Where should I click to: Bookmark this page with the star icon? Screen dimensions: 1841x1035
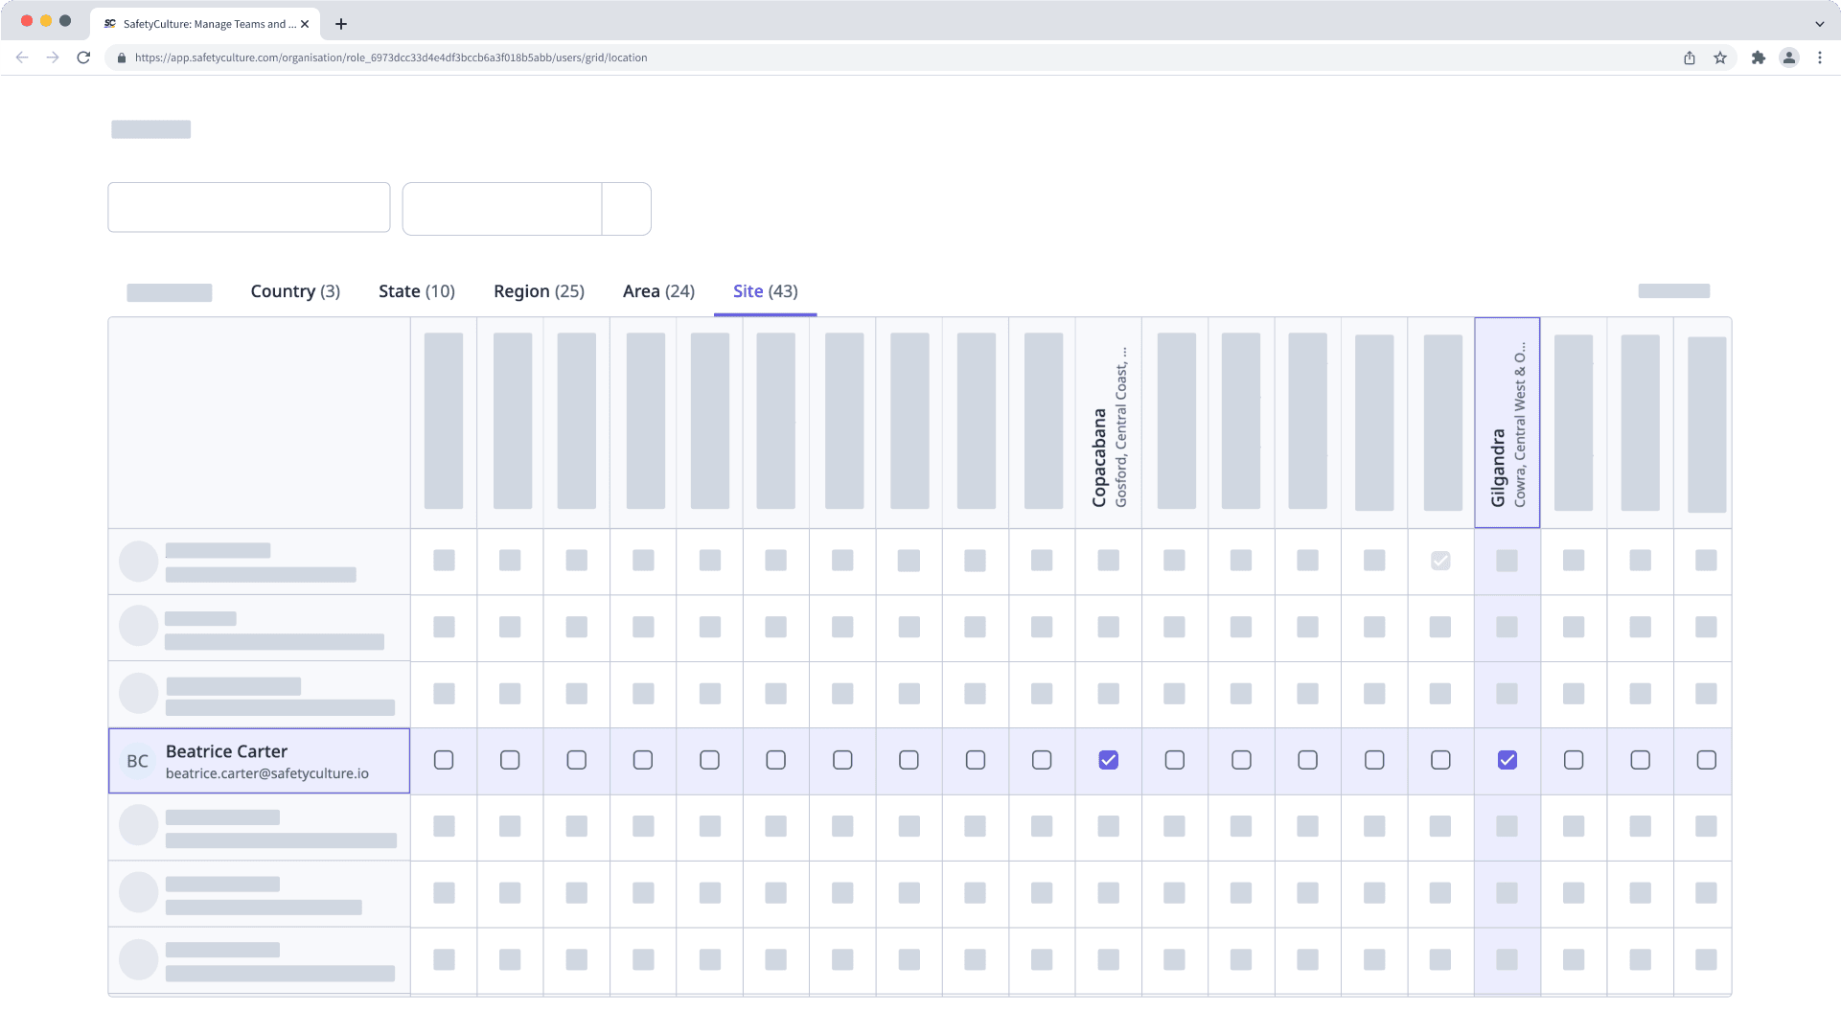click(x=1722, y=57)
